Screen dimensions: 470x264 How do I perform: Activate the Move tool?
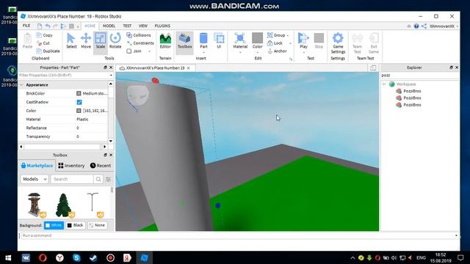pyautogui.click(x=86, y=41)
